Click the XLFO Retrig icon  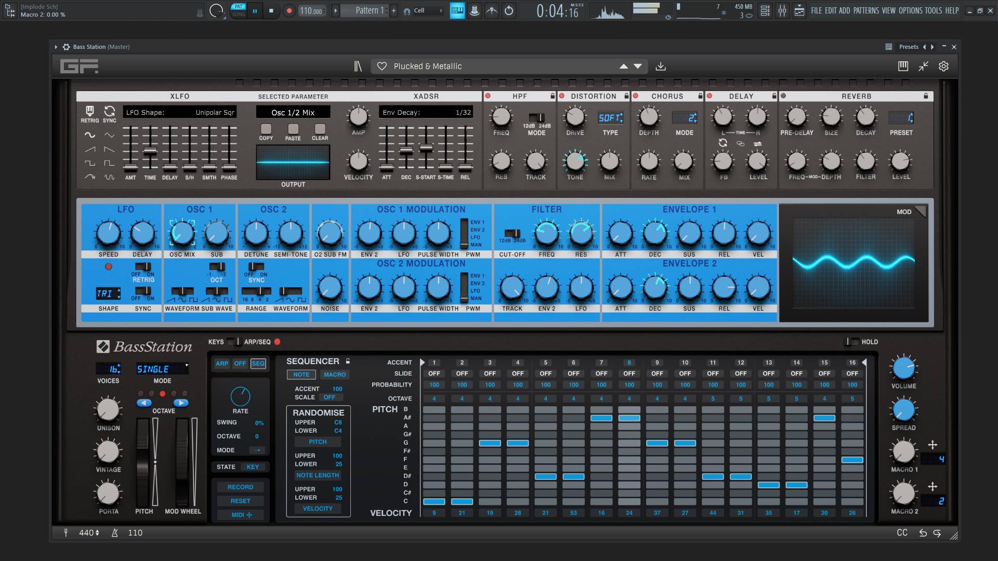click(x=89, y=111)
